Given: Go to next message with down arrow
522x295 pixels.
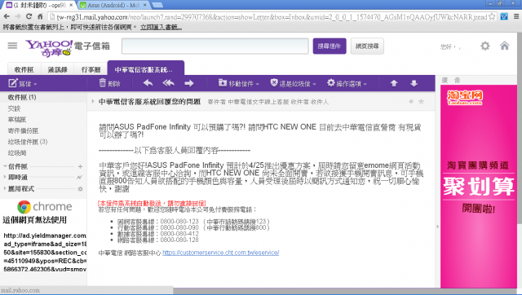Looking at the screenshot, I should [414, 83].
